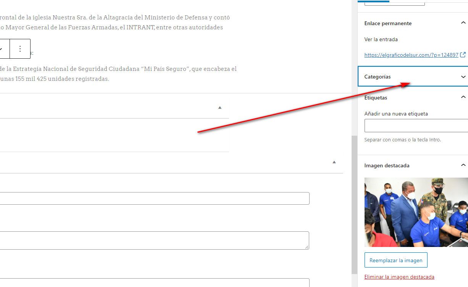Toggle the second wide meta box triangle
The image size is (468, 287).
pos(334,162)
